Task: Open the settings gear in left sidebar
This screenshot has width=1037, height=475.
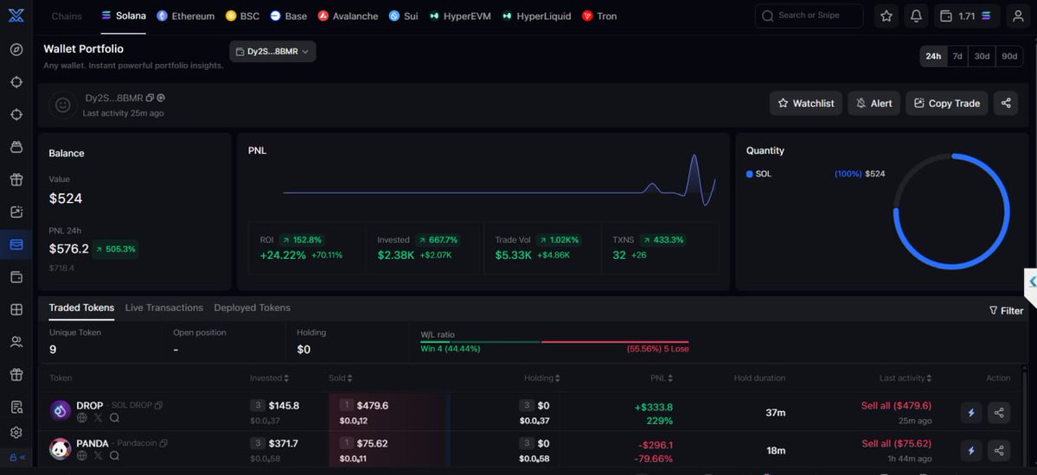Action: (16, 433)
